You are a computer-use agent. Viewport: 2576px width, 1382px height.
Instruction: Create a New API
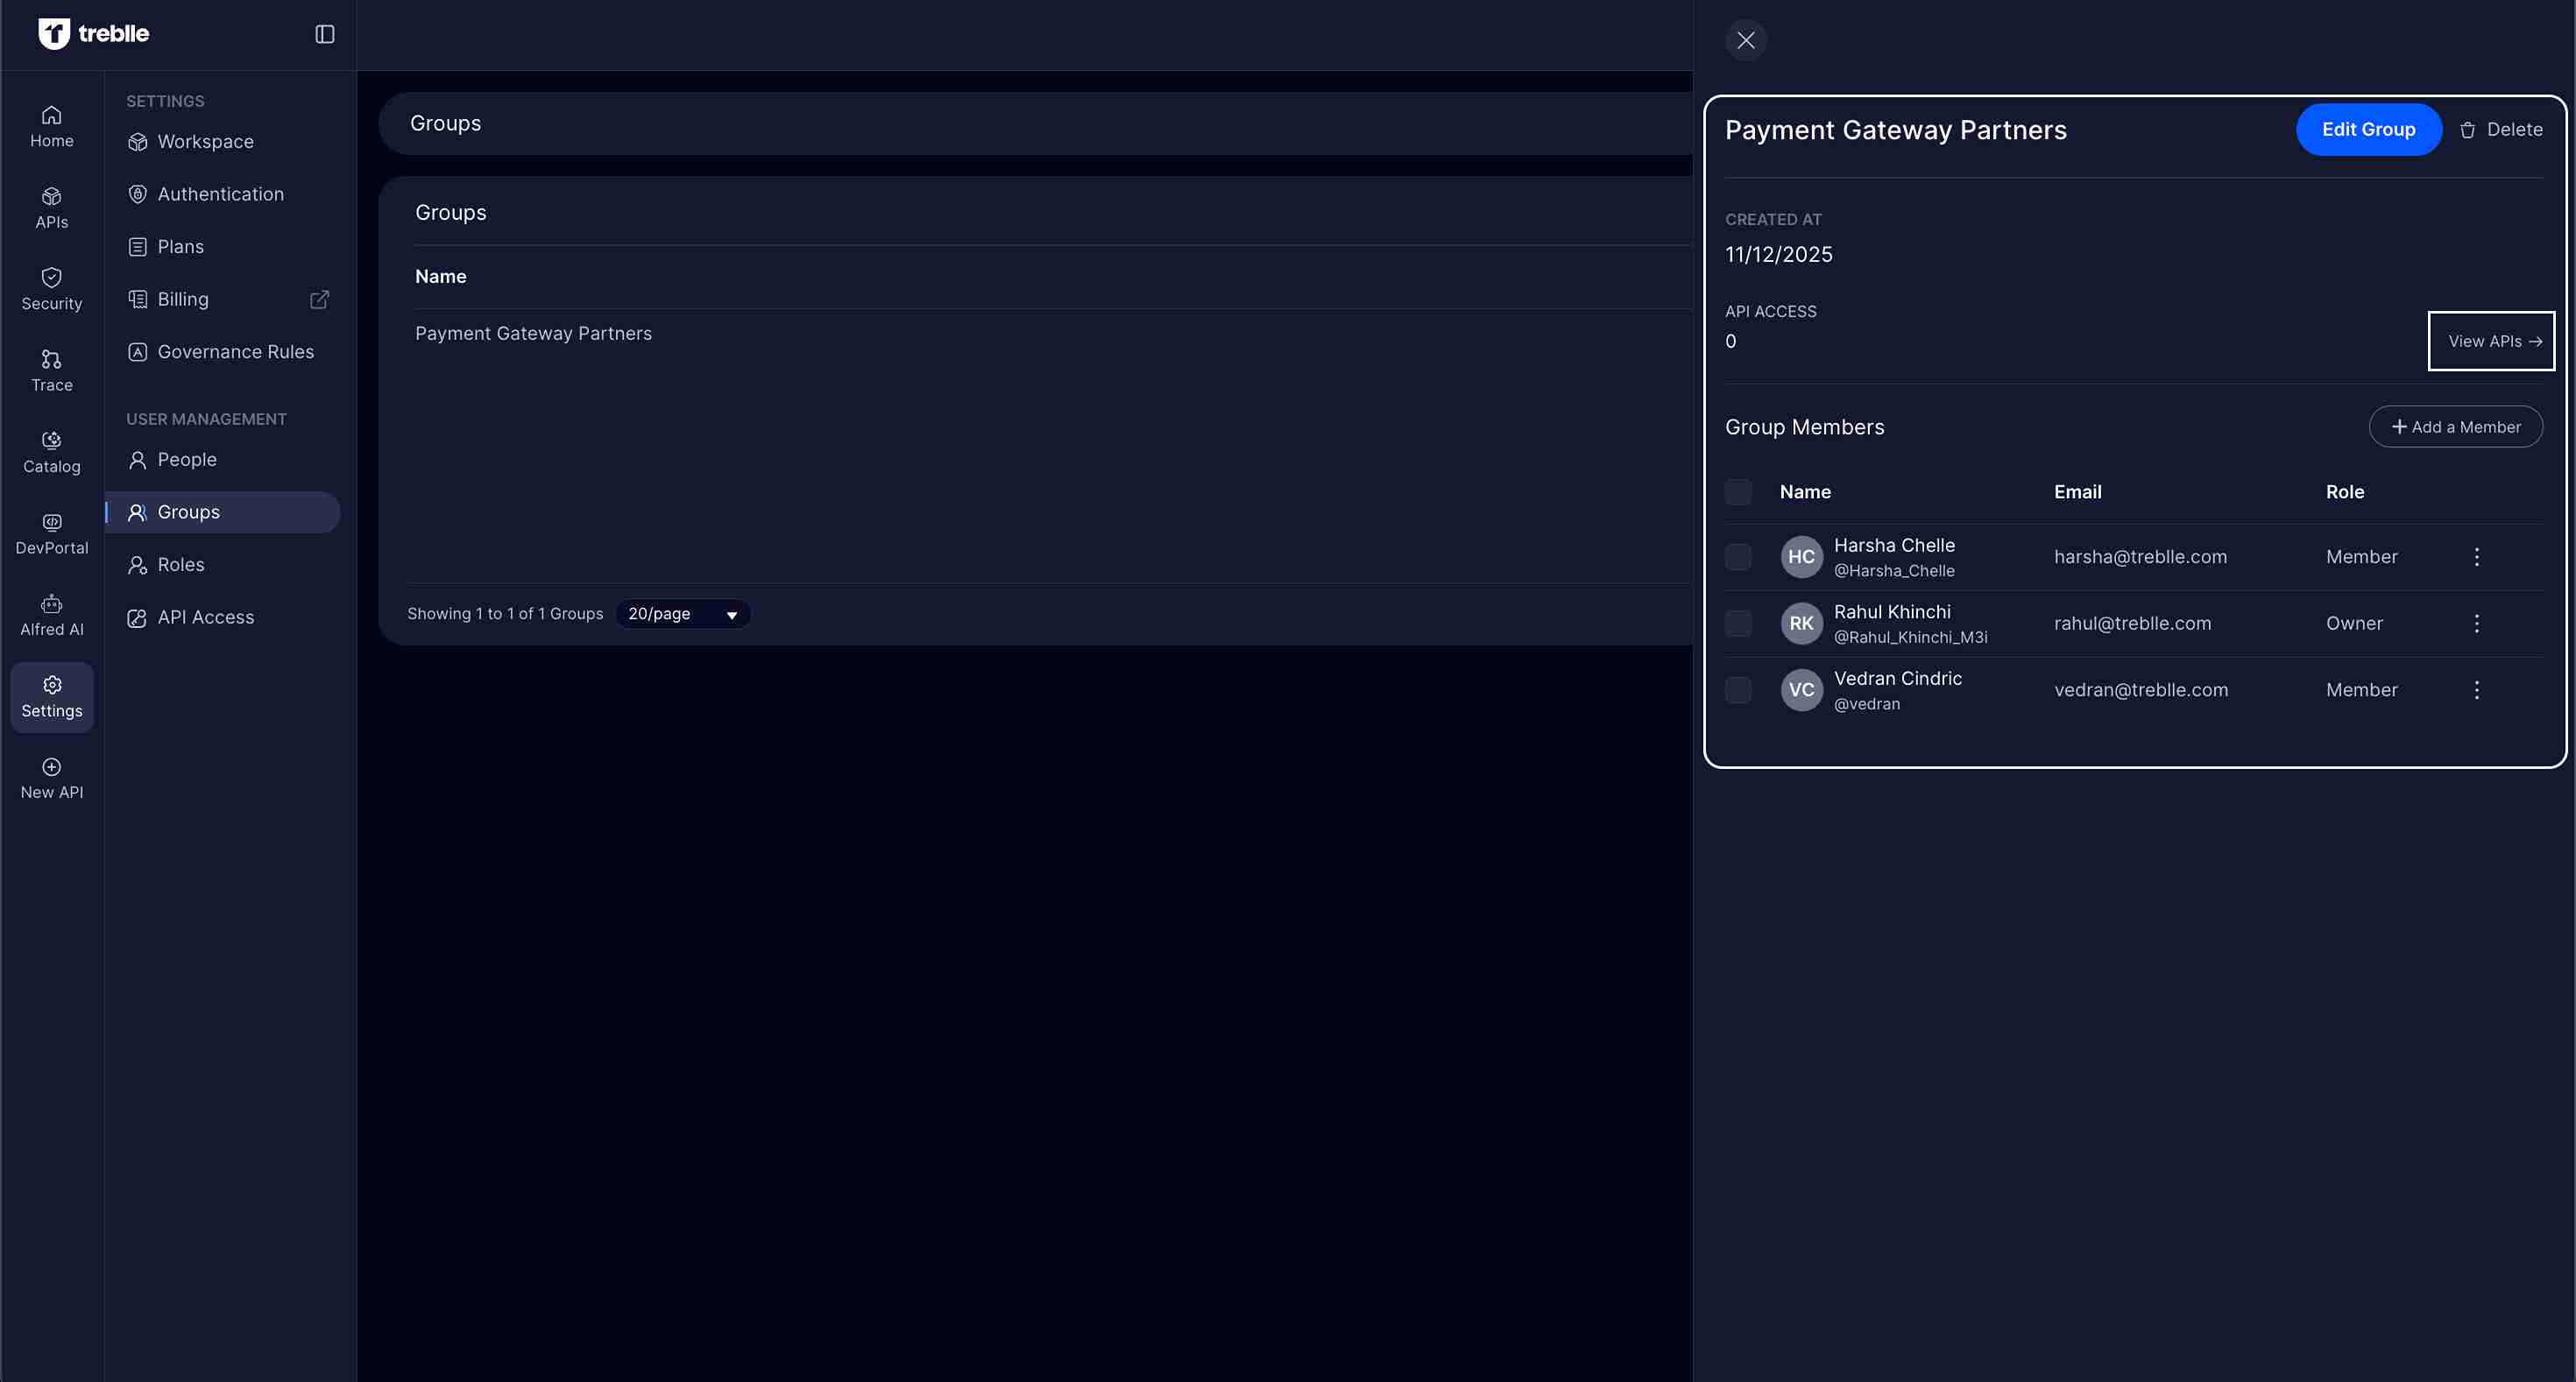point(51,778)
